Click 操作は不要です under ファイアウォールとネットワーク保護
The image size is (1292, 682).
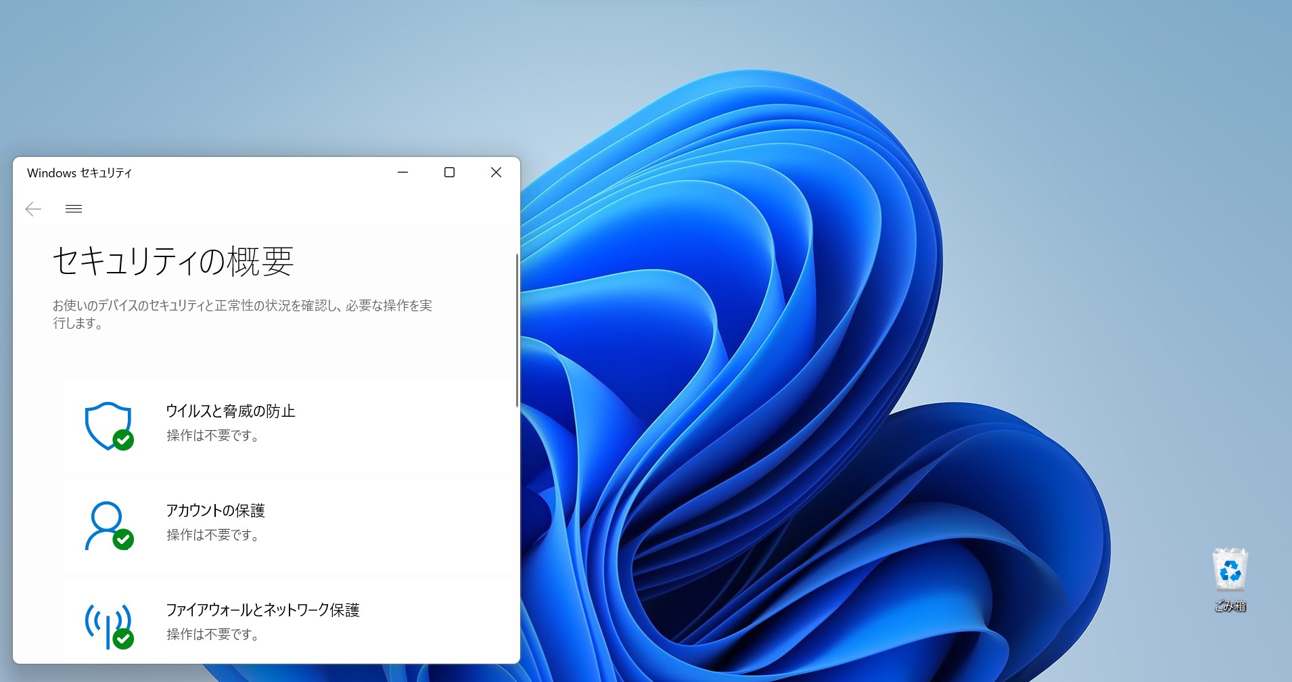(213, 635)
